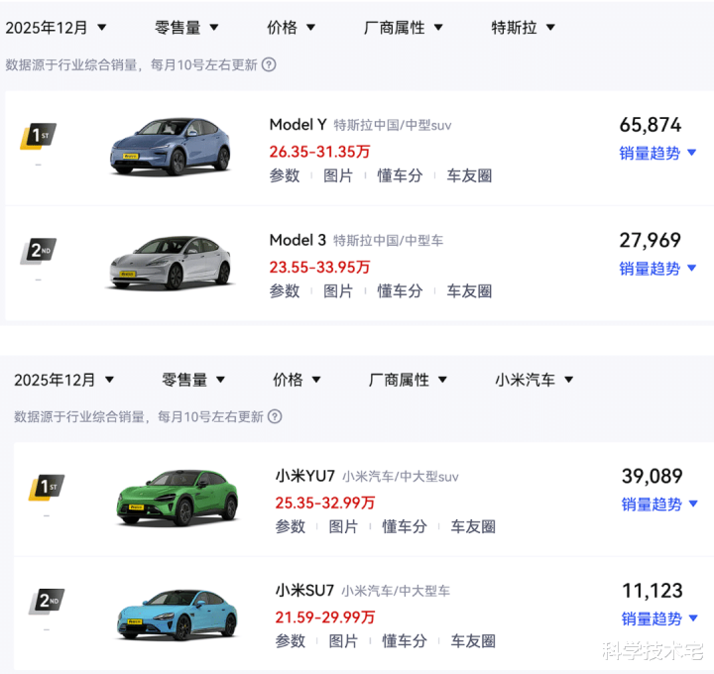Click the 1st rank badge for Model Y
The height and width of the screenshot is (674, 714).
[38, 136]
